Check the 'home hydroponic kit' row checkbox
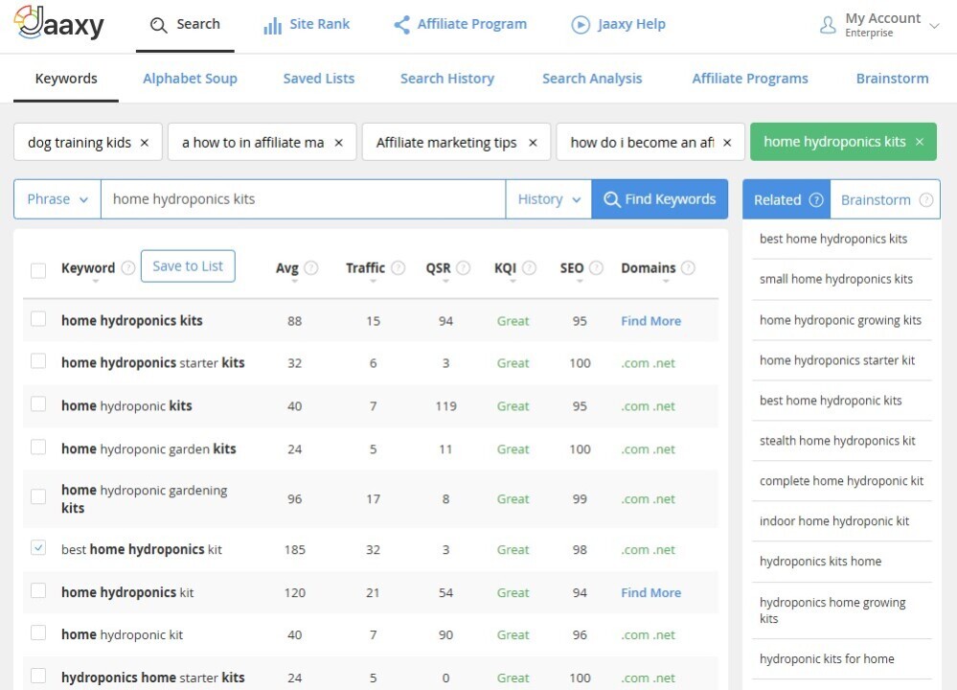The width and height of the screenshot is (957, 690). point(38,632)
